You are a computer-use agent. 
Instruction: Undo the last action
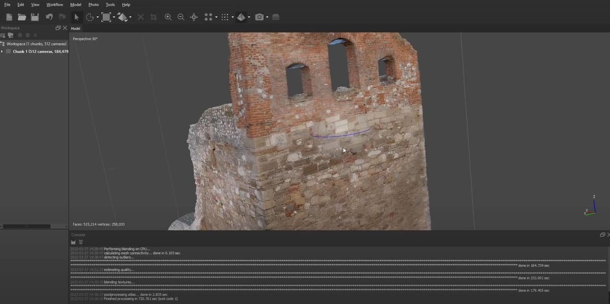point(49,17)
